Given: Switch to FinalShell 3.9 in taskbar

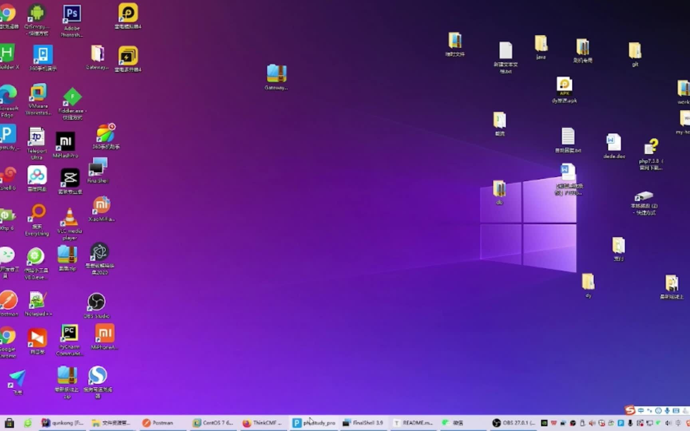Looking at the screenshot, I should coord(363,423).
